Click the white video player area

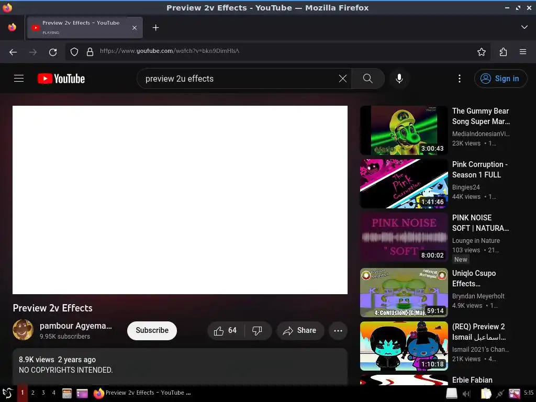pyautogui.click(x=180, y=199)
